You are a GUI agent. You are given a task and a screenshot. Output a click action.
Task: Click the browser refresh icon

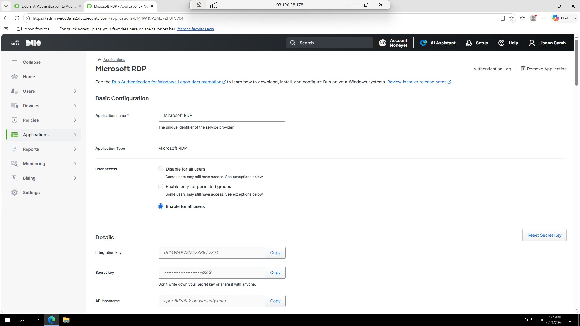pyautogui.click(x=17, y=18)
